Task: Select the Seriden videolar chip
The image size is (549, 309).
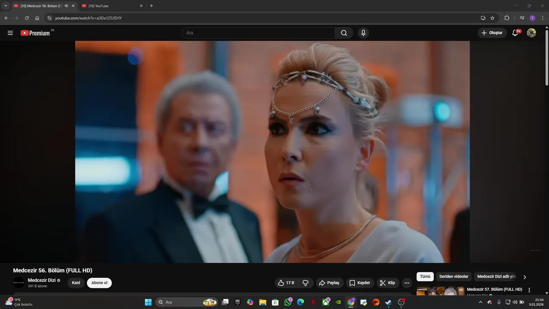Action: click(x=454, y=277)
